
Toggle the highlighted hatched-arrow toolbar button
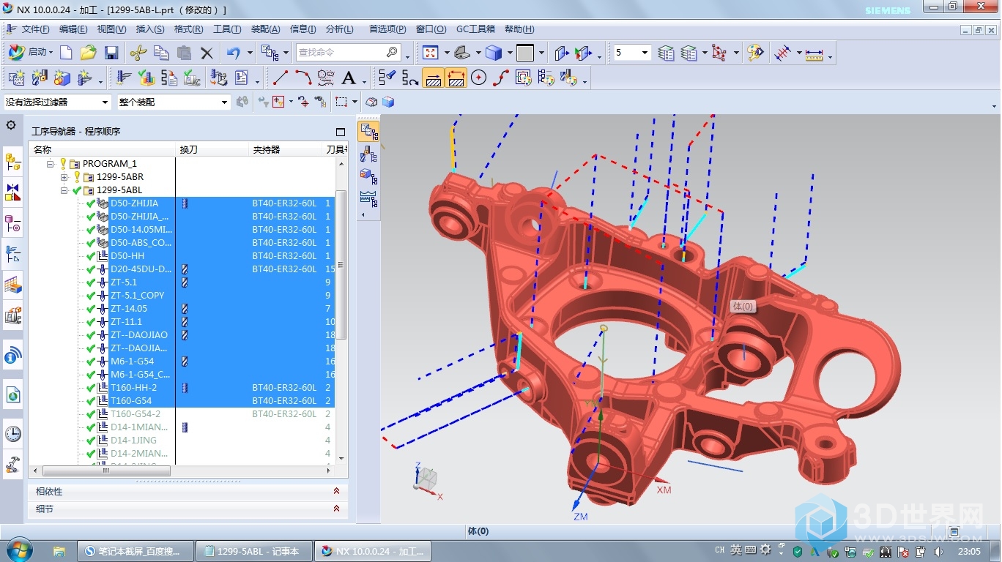[x=433, y=78]
